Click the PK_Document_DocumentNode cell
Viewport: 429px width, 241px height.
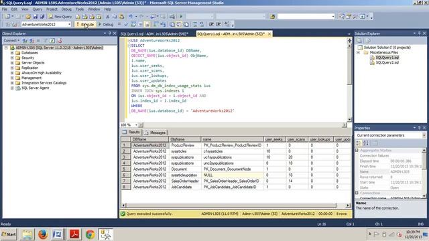pyautogui.click(x=233, y=169)
